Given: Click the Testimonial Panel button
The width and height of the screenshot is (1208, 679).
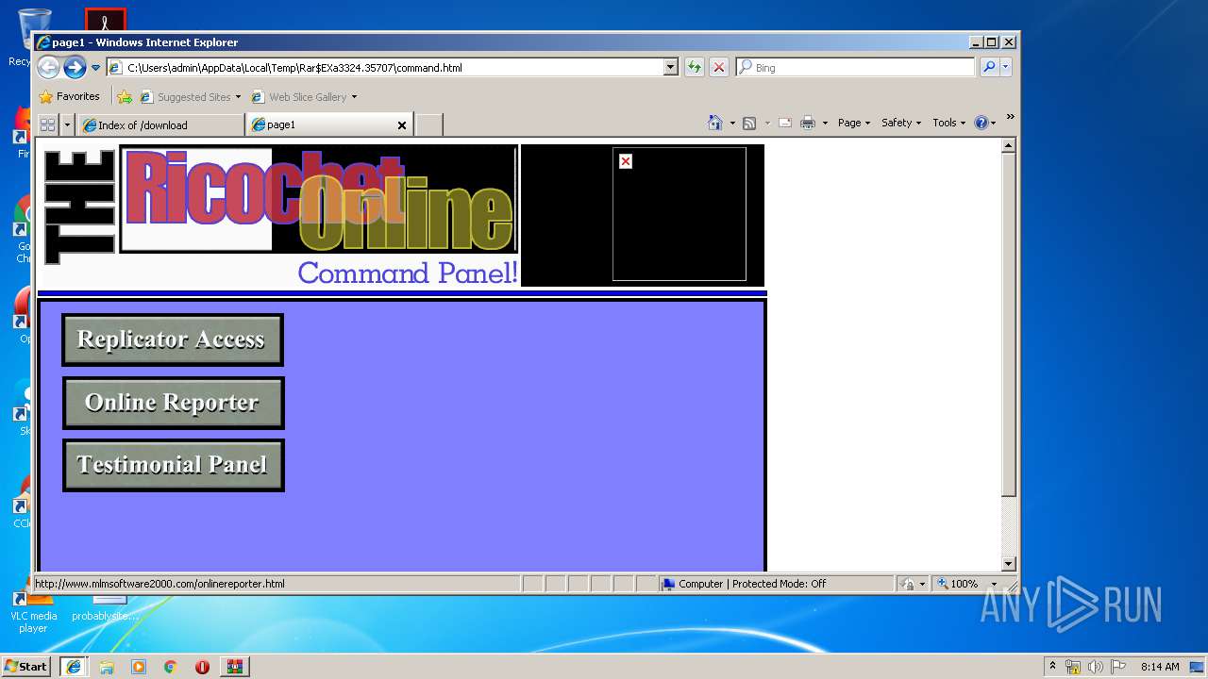Looking at the screenshot, I should pos(173,465).
